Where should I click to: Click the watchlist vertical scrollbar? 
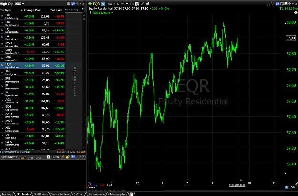tap(84, 81)
